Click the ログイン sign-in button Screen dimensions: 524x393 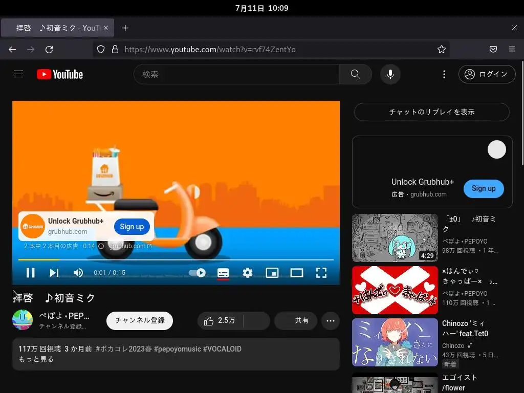coord(487,74)
